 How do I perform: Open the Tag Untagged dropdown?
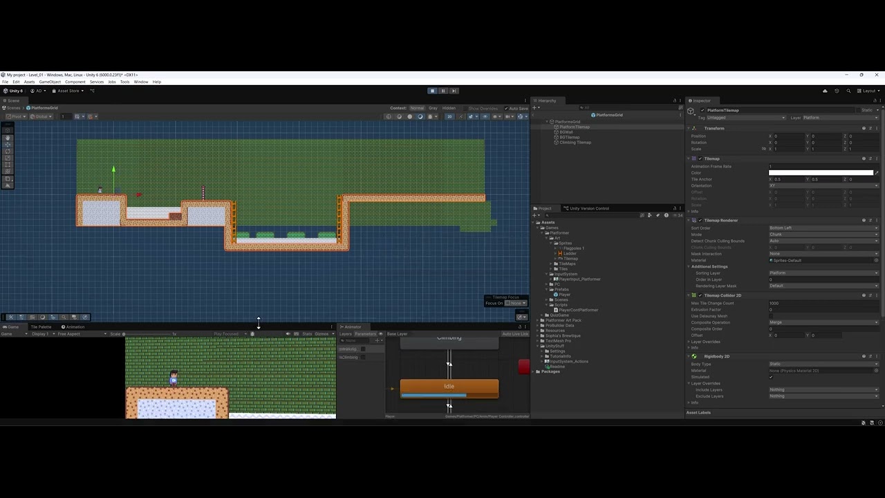tap(746, 118)
